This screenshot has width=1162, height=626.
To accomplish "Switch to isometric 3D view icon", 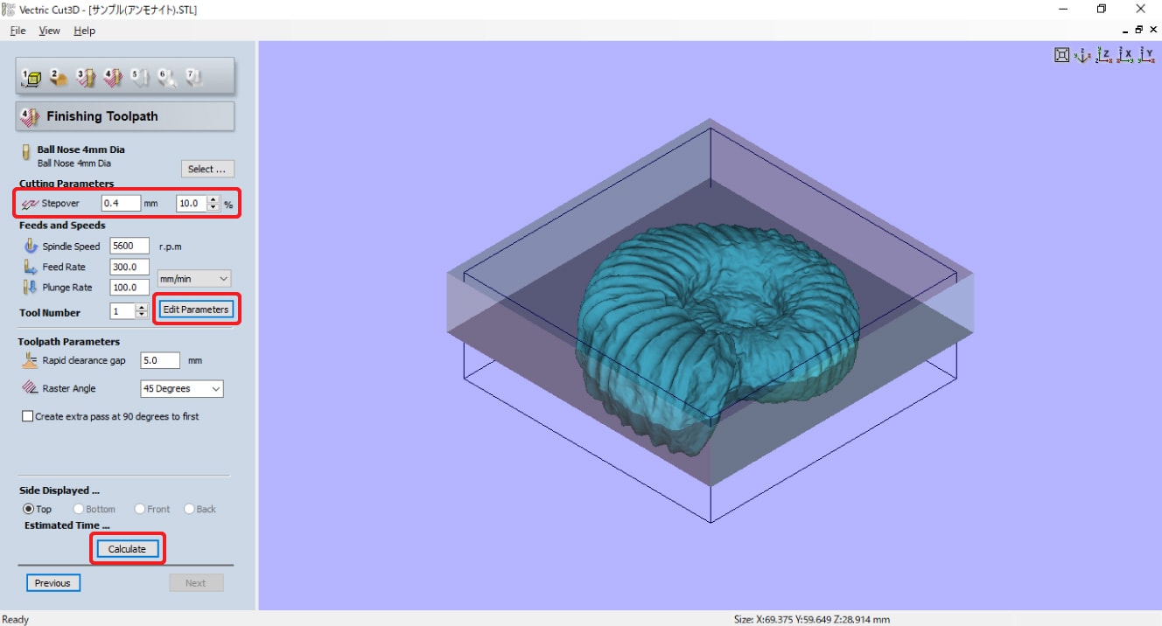I will coord(1082,55).
